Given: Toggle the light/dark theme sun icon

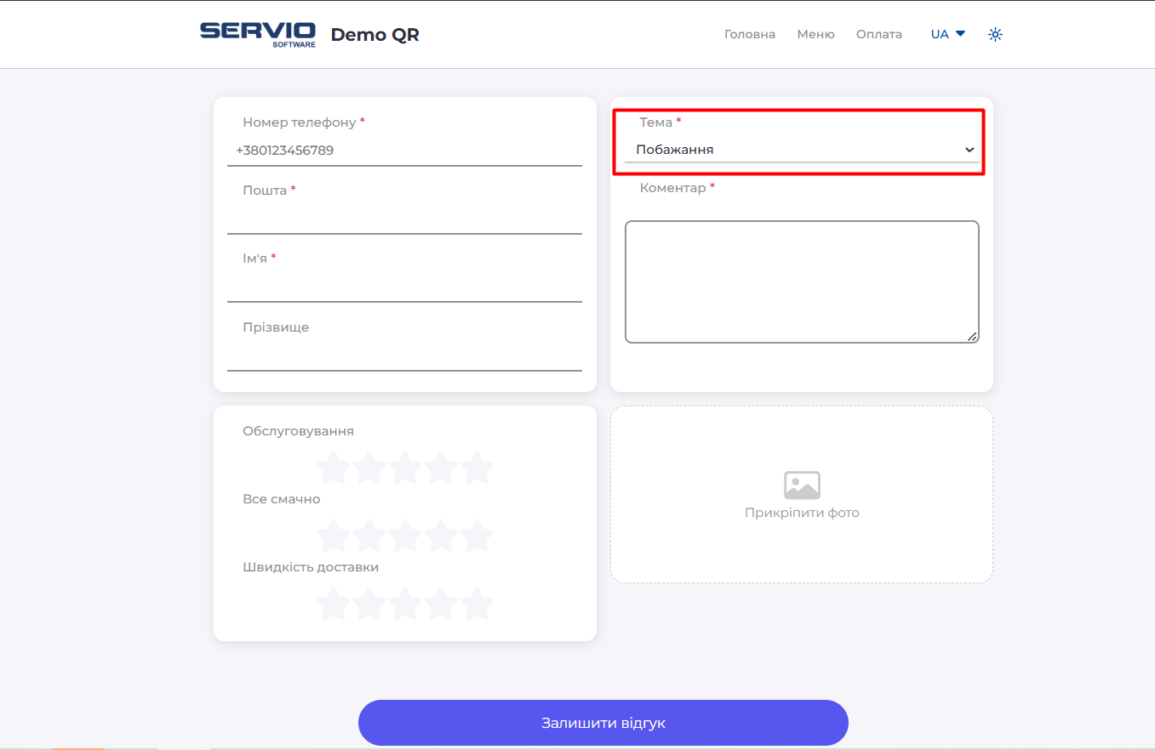Looking at the screenshot, I should pyautogui.click(x=995, y=35).
